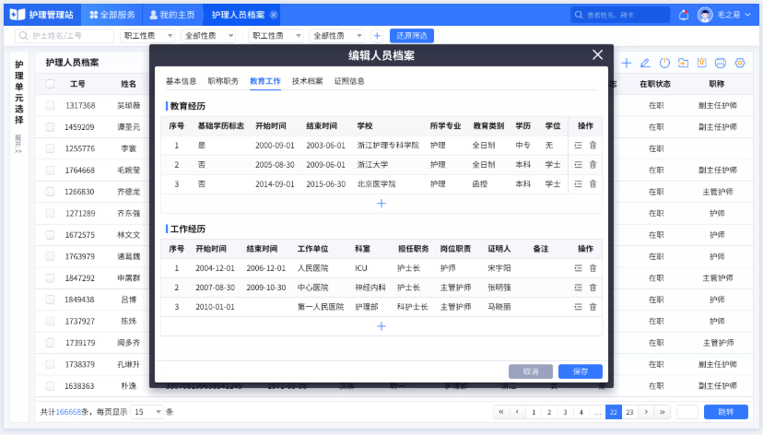763x435 pixels.
Task: Open the second 职工性质 filter dropdown
Action: point(276,36)
